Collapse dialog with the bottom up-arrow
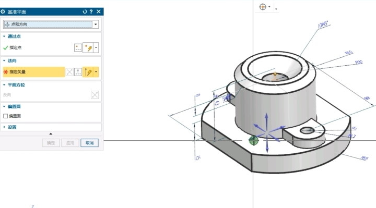The height and width of the screenshot is (208, 376). tap(51, 134)
